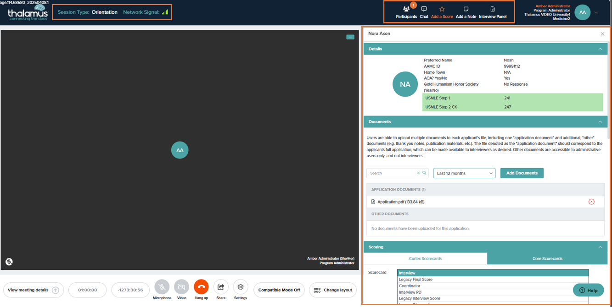The height and width of the screenshot is (307, 612).
Task: Toggle Compatible Mode Off button
Action: coord(279,290)
